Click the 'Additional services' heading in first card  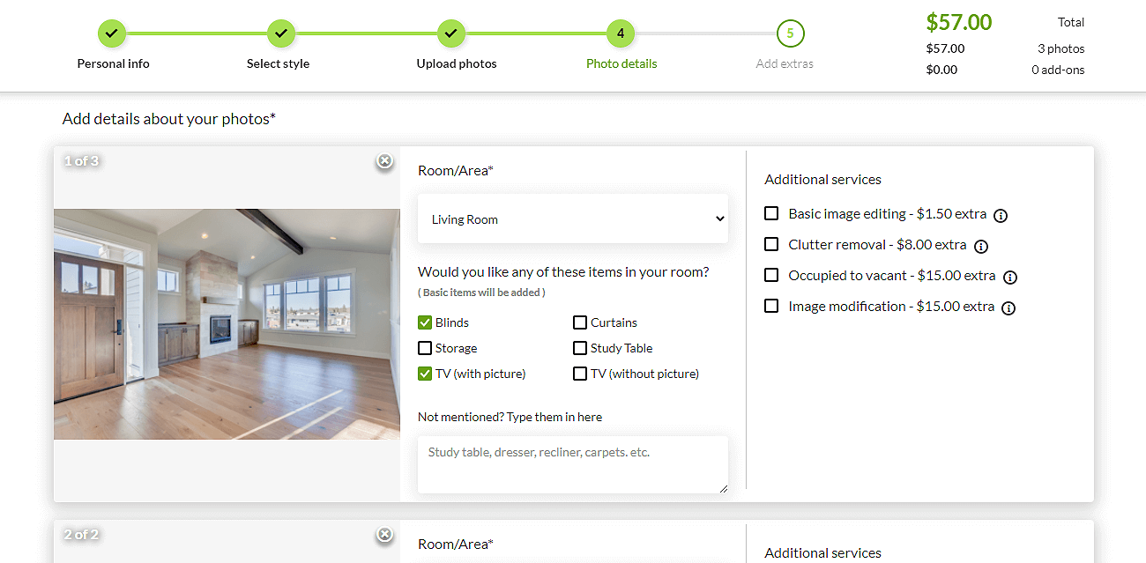(822, 179)
